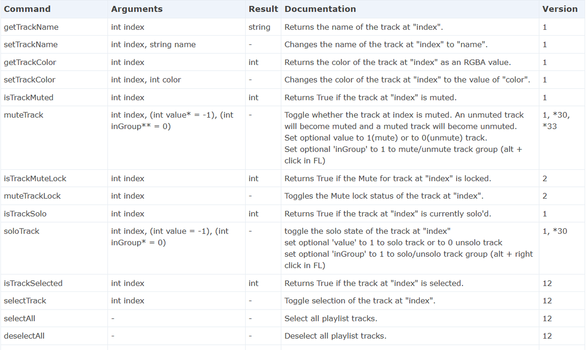Click the Command column header
Viewport: 586px width, 350px height.
27,9
